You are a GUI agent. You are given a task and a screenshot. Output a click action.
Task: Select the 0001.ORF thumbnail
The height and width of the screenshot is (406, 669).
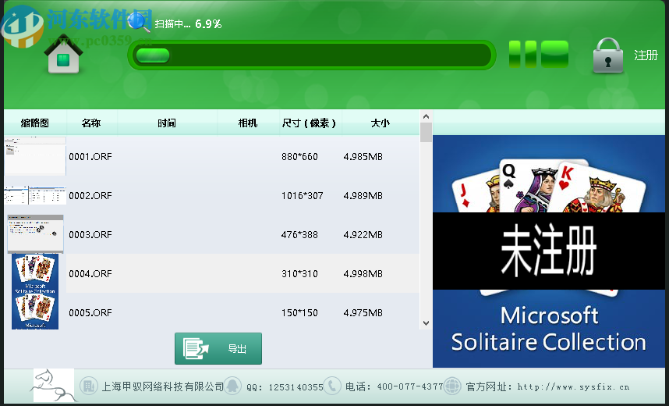(35, 156)
